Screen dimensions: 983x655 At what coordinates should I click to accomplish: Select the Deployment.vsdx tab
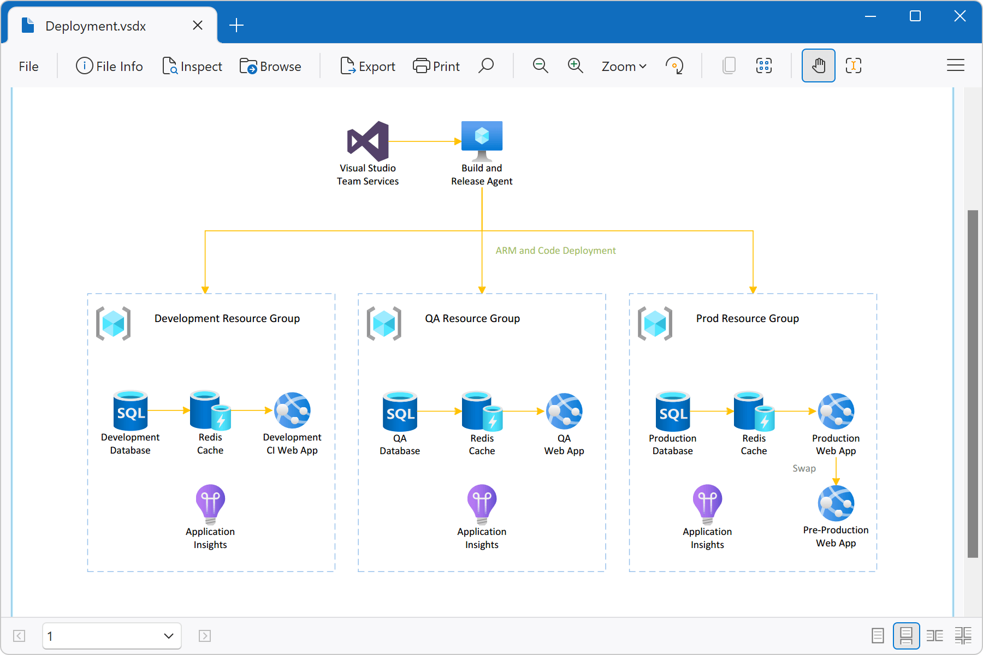coord(96,25)
